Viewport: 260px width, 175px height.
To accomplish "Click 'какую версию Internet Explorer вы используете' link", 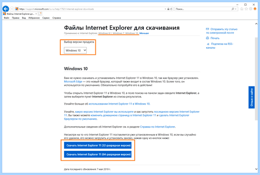I will 104,111.
